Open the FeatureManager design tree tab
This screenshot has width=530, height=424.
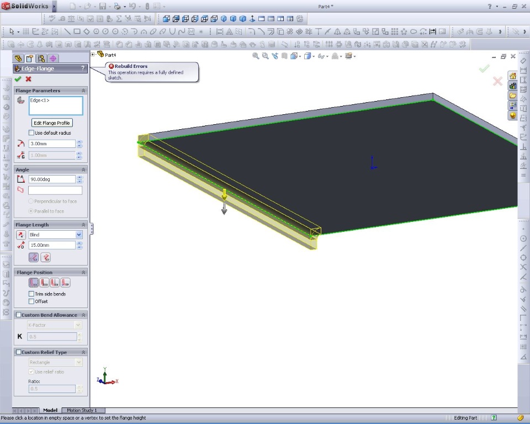coord(18,59)
